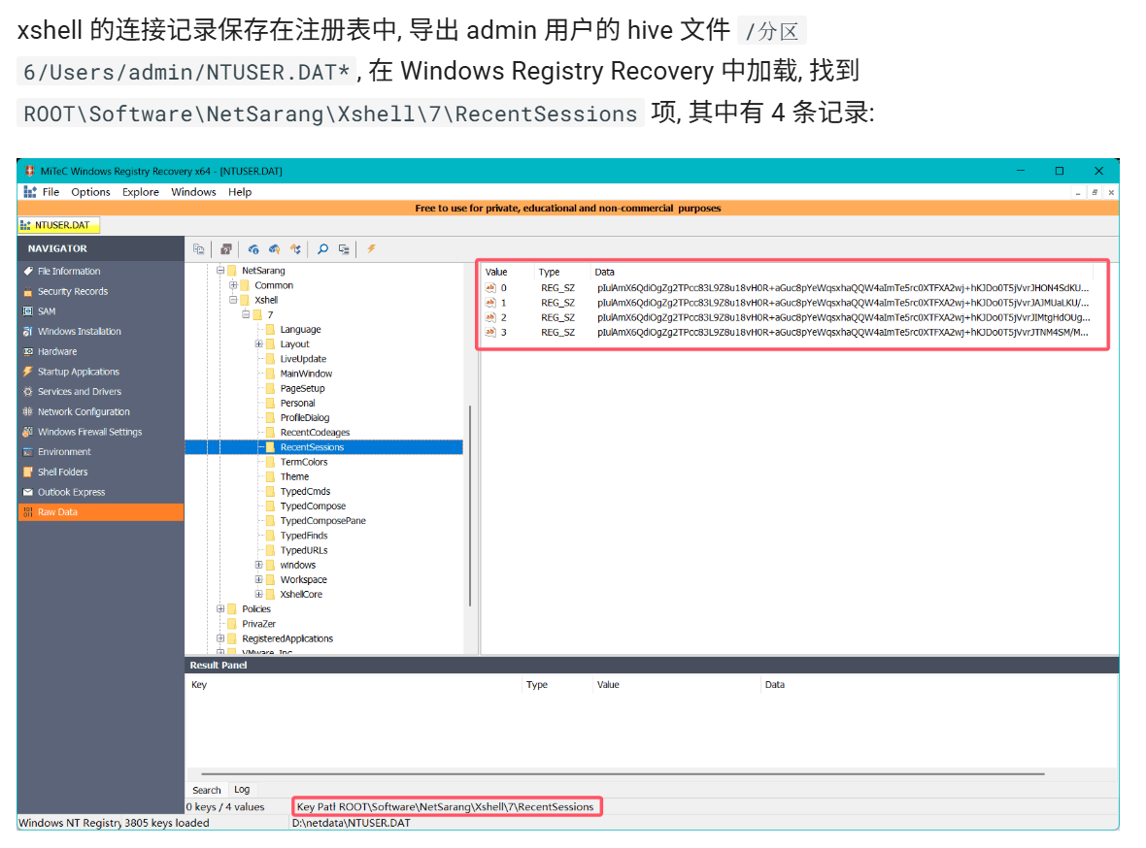1146x848 pixels.
Task: Expand the Workspace tree node
Action: (x=258, y=579)
